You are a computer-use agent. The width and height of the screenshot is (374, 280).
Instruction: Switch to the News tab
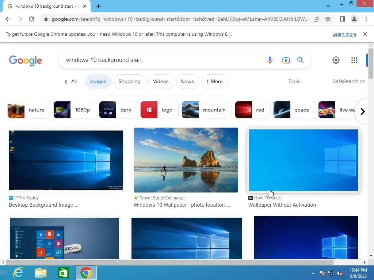pos(187,81)
